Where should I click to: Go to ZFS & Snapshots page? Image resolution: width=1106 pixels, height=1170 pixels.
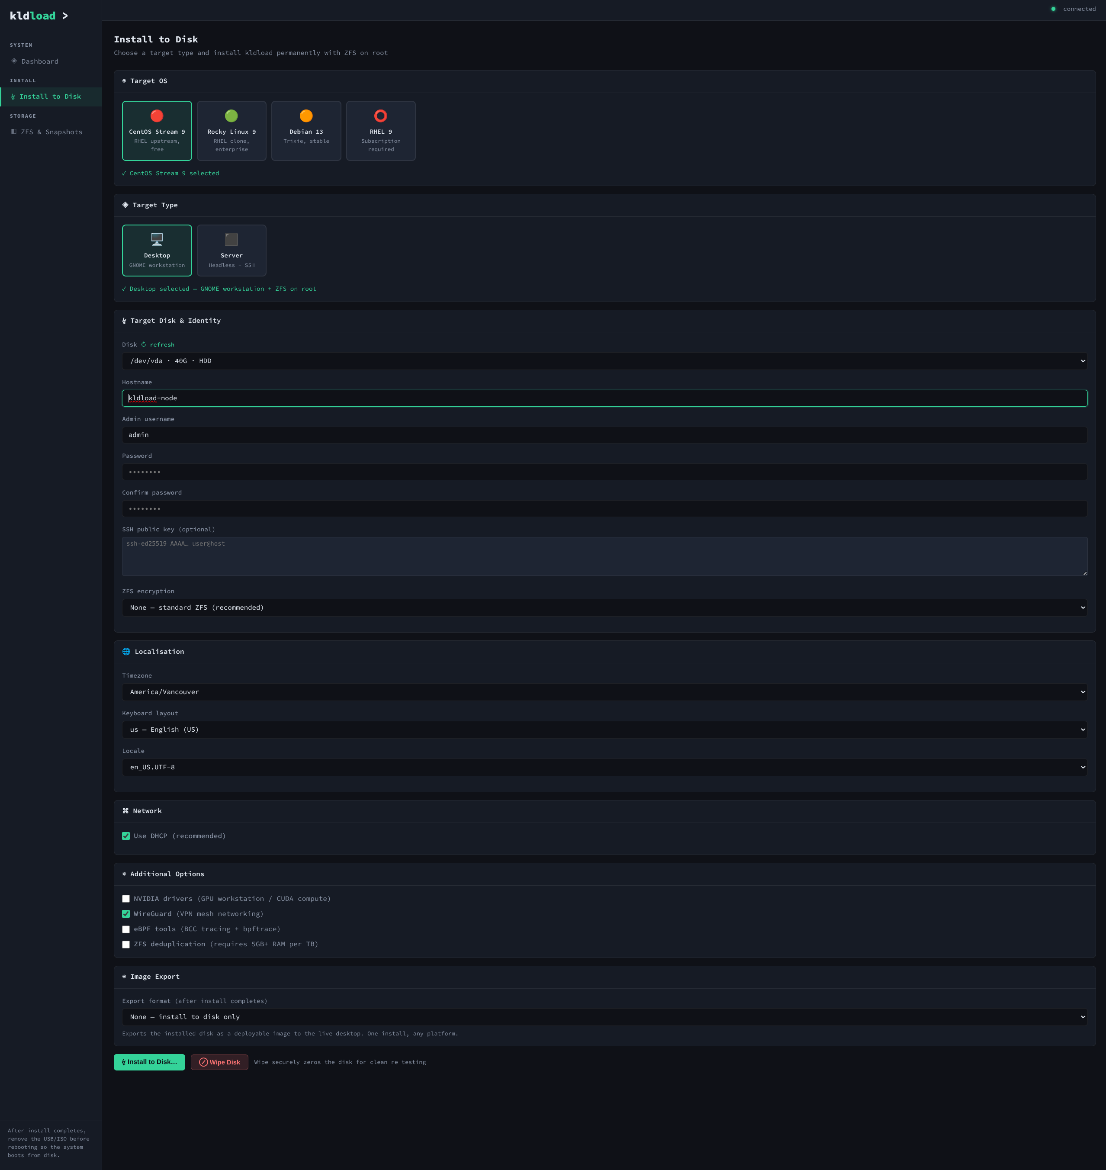51,132
